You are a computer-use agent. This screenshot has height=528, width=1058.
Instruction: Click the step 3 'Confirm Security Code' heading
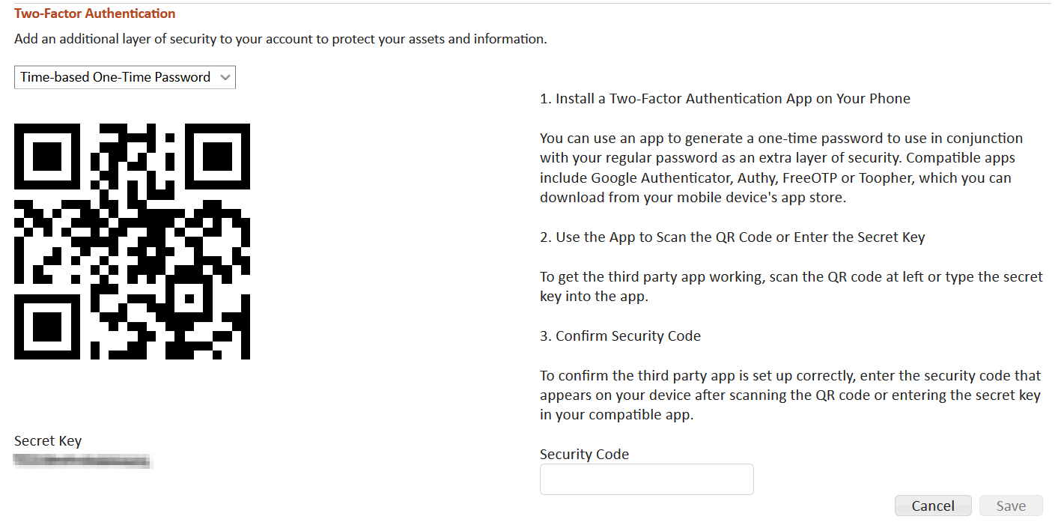pos(620,336)
